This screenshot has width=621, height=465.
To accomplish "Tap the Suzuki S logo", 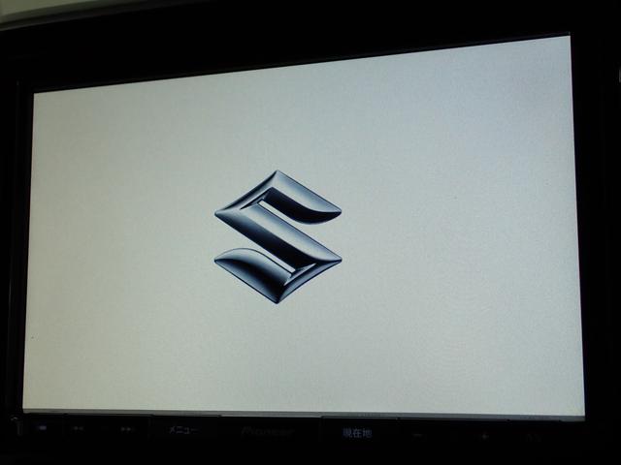I will pyautogui.click(x=278, y=238).
